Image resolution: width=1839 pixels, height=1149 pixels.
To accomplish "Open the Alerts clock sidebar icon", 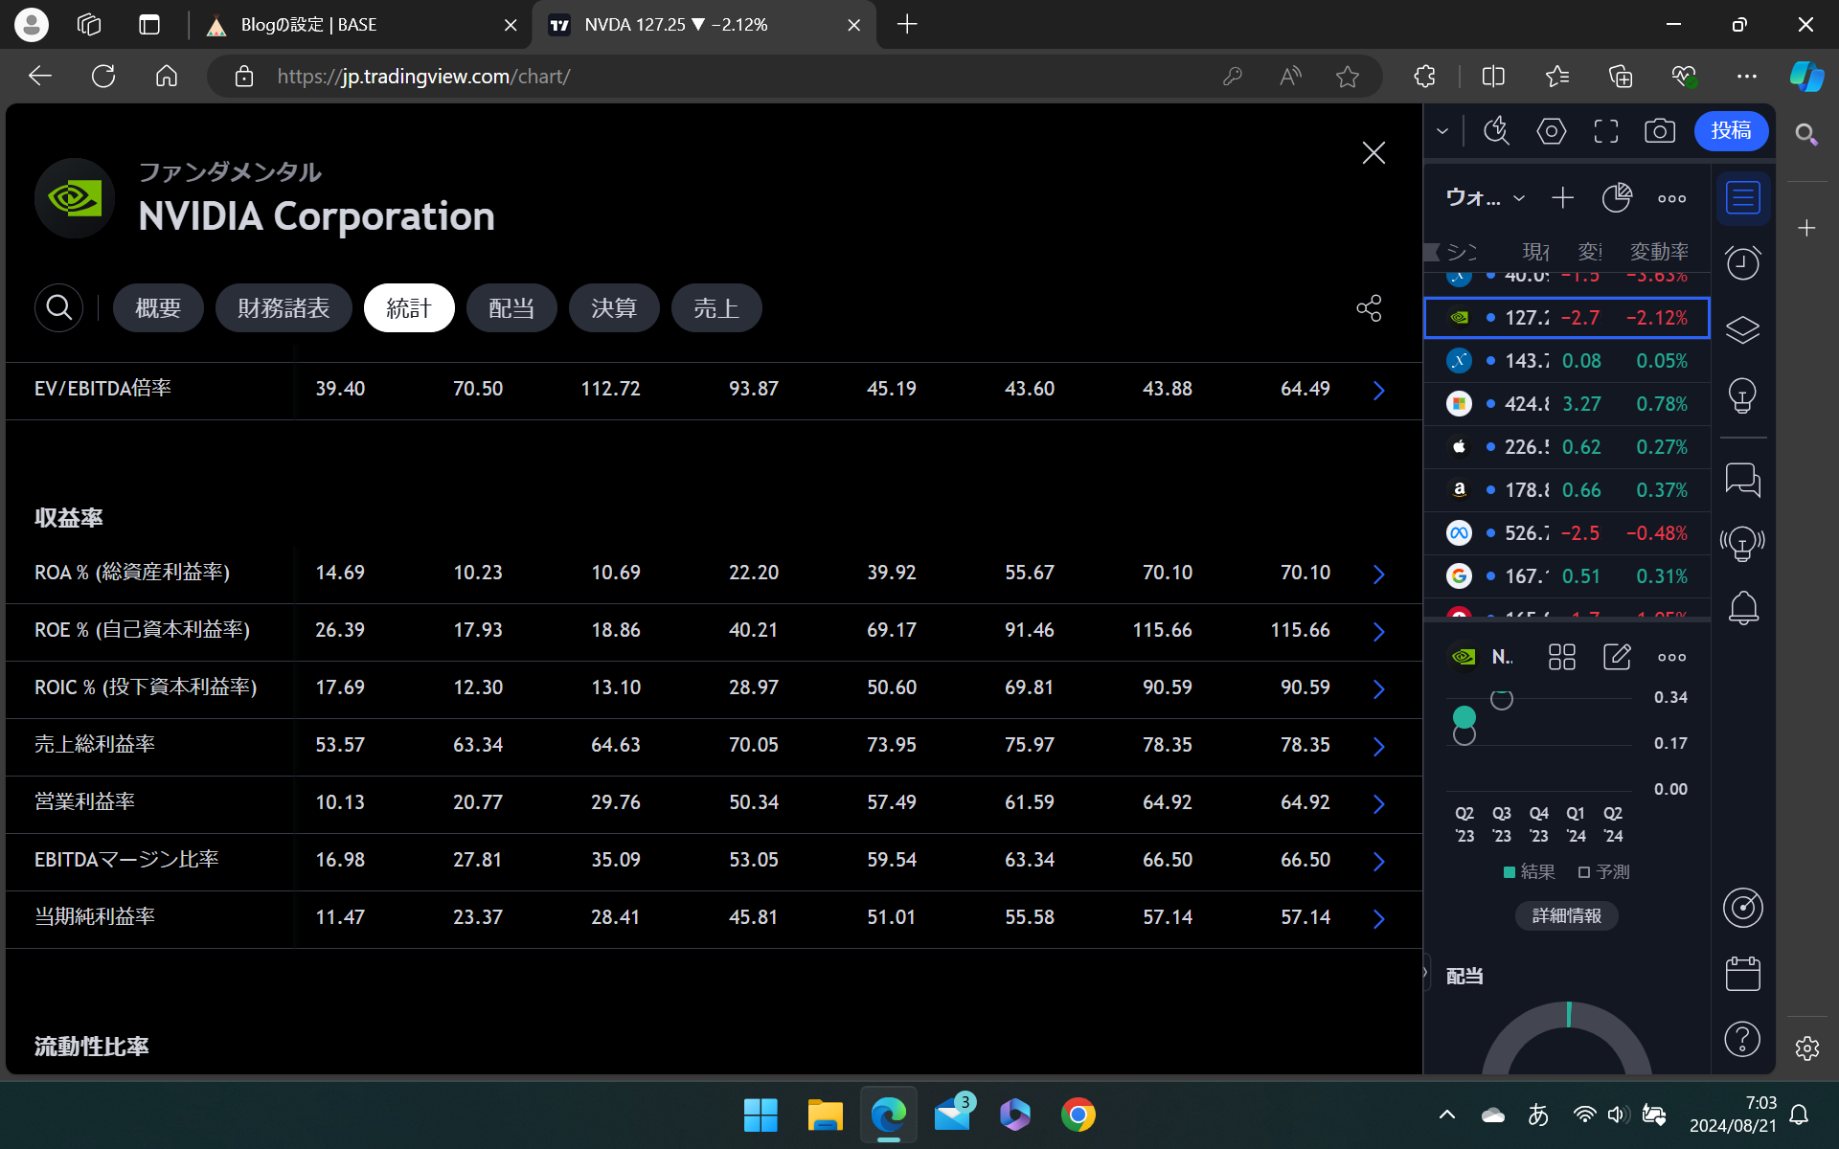I will click(x=1743, y=262).
